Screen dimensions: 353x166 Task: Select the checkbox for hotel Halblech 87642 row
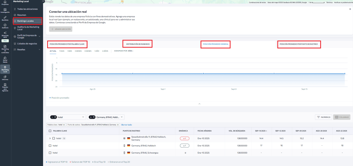(50, 146)
